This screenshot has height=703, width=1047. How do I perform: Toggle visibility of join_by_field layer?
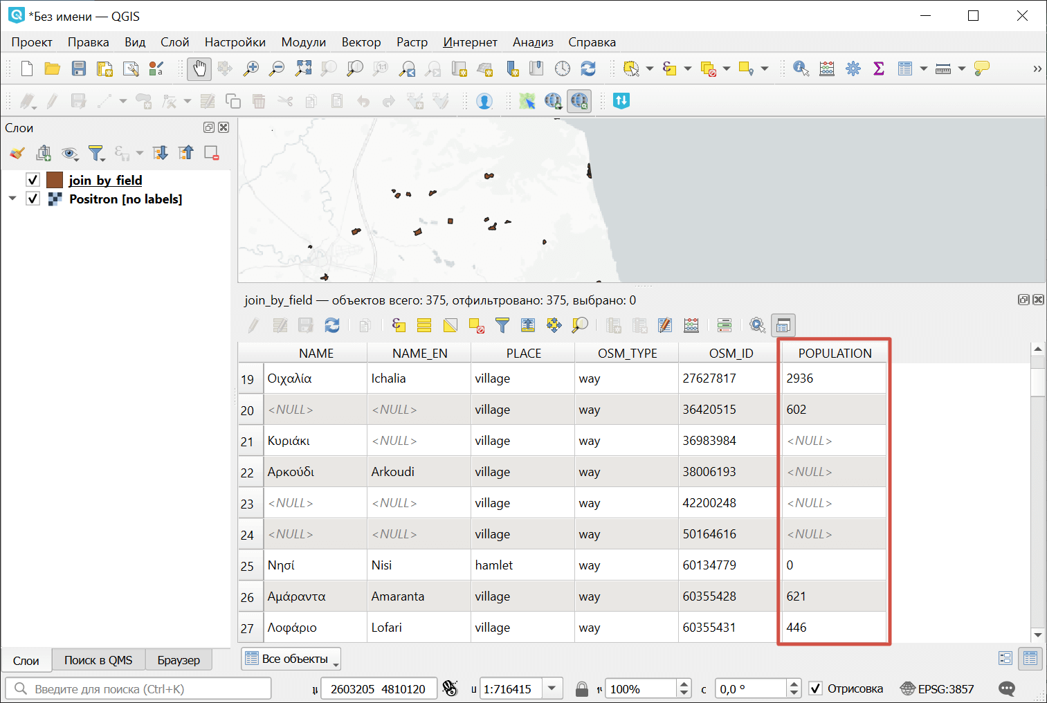tap(33, 180)
